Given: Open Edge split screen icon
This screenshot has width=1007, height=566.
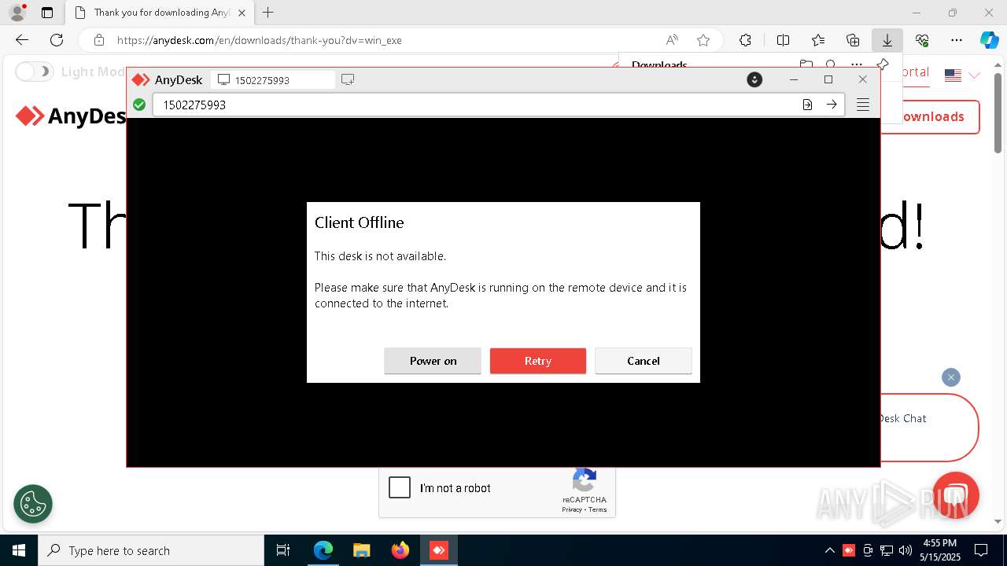Looking at the screenshot, I should pos(783,40).
